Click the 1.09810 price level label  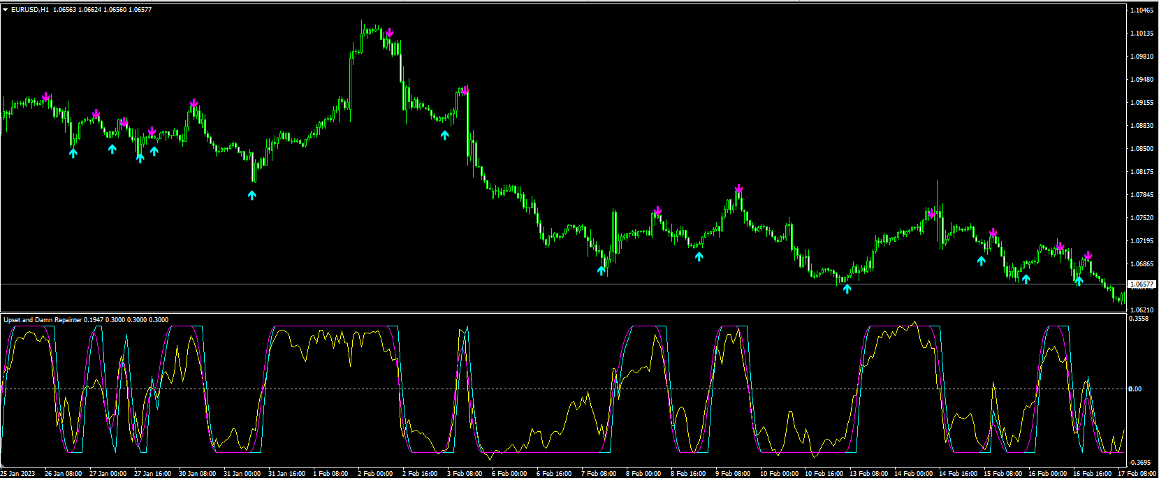pos(1142,57)
